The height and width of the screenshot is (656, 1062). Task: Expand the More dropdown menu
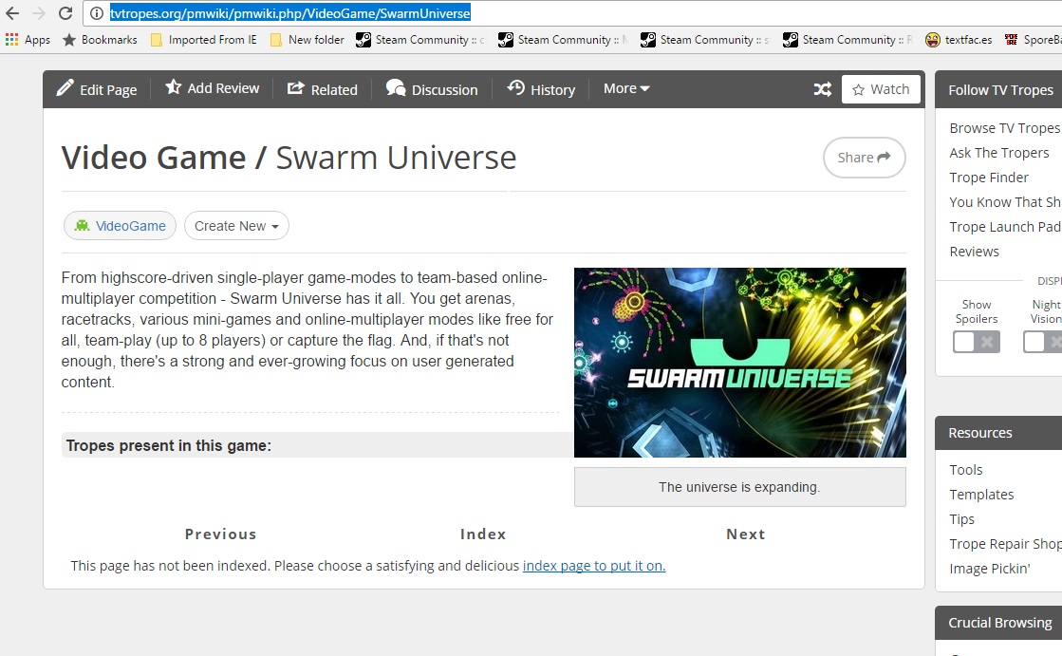(626, 89)
